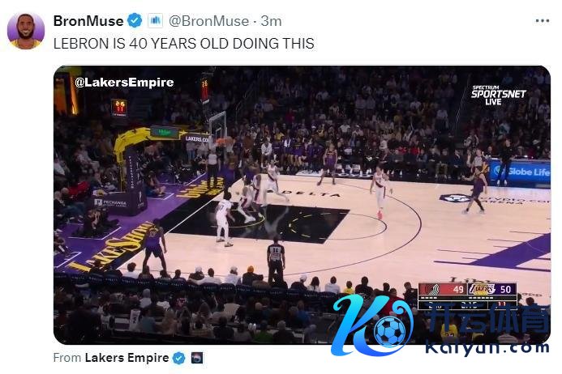The height and width of the screenshot is (374, 562).
Task: Open the @BronMuse handle link
Action: point(208,21)
